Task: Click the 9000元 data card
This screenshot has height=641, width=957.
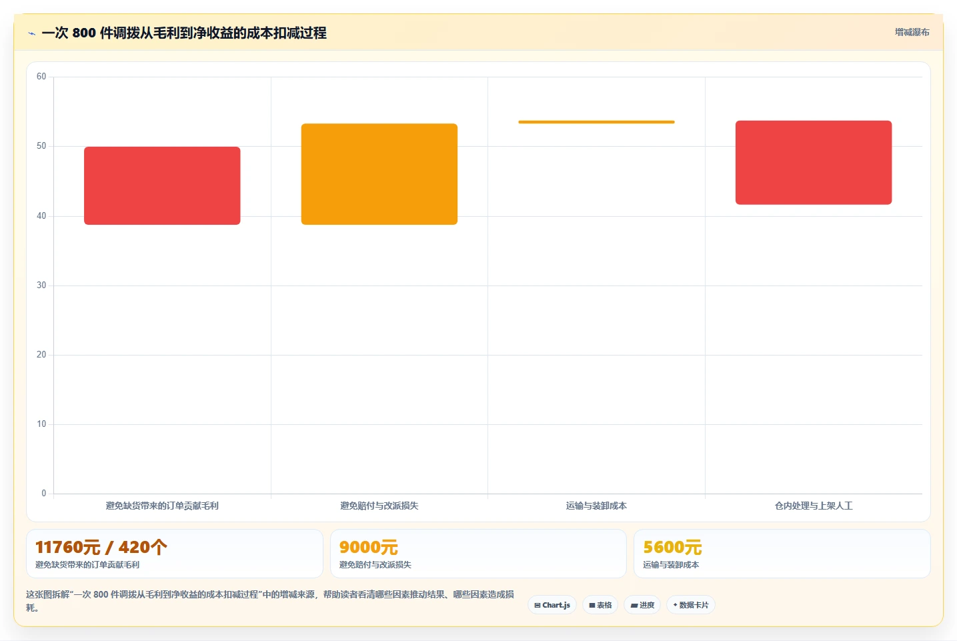Action: pos(478,554)
